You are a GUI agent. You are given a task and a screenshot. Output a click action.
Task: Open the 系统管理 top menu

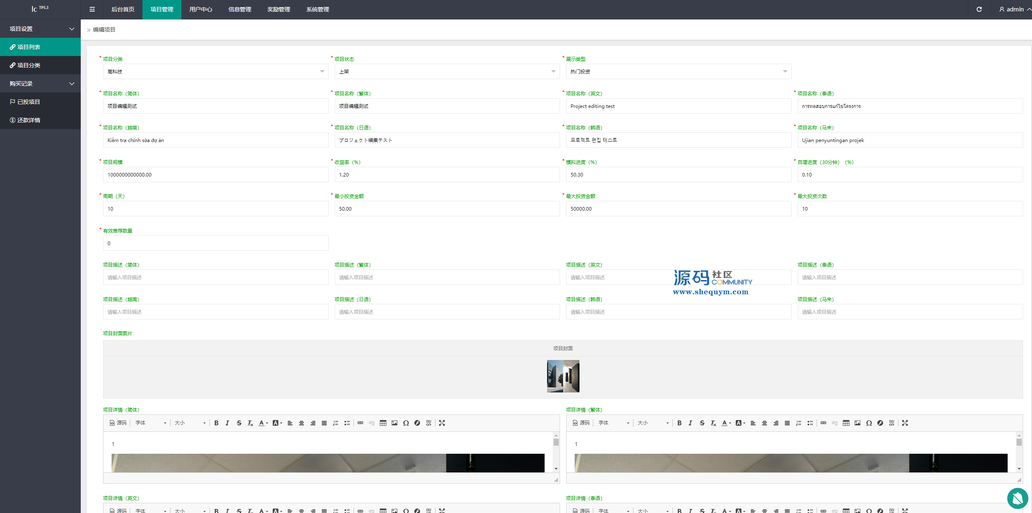[x=317, y=9]
